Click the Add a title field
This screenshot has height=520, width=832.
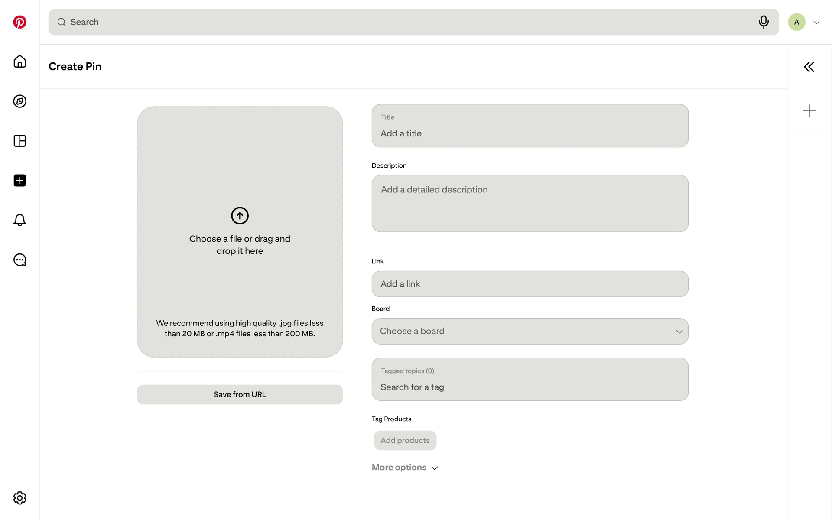click(x=530, y=133)
